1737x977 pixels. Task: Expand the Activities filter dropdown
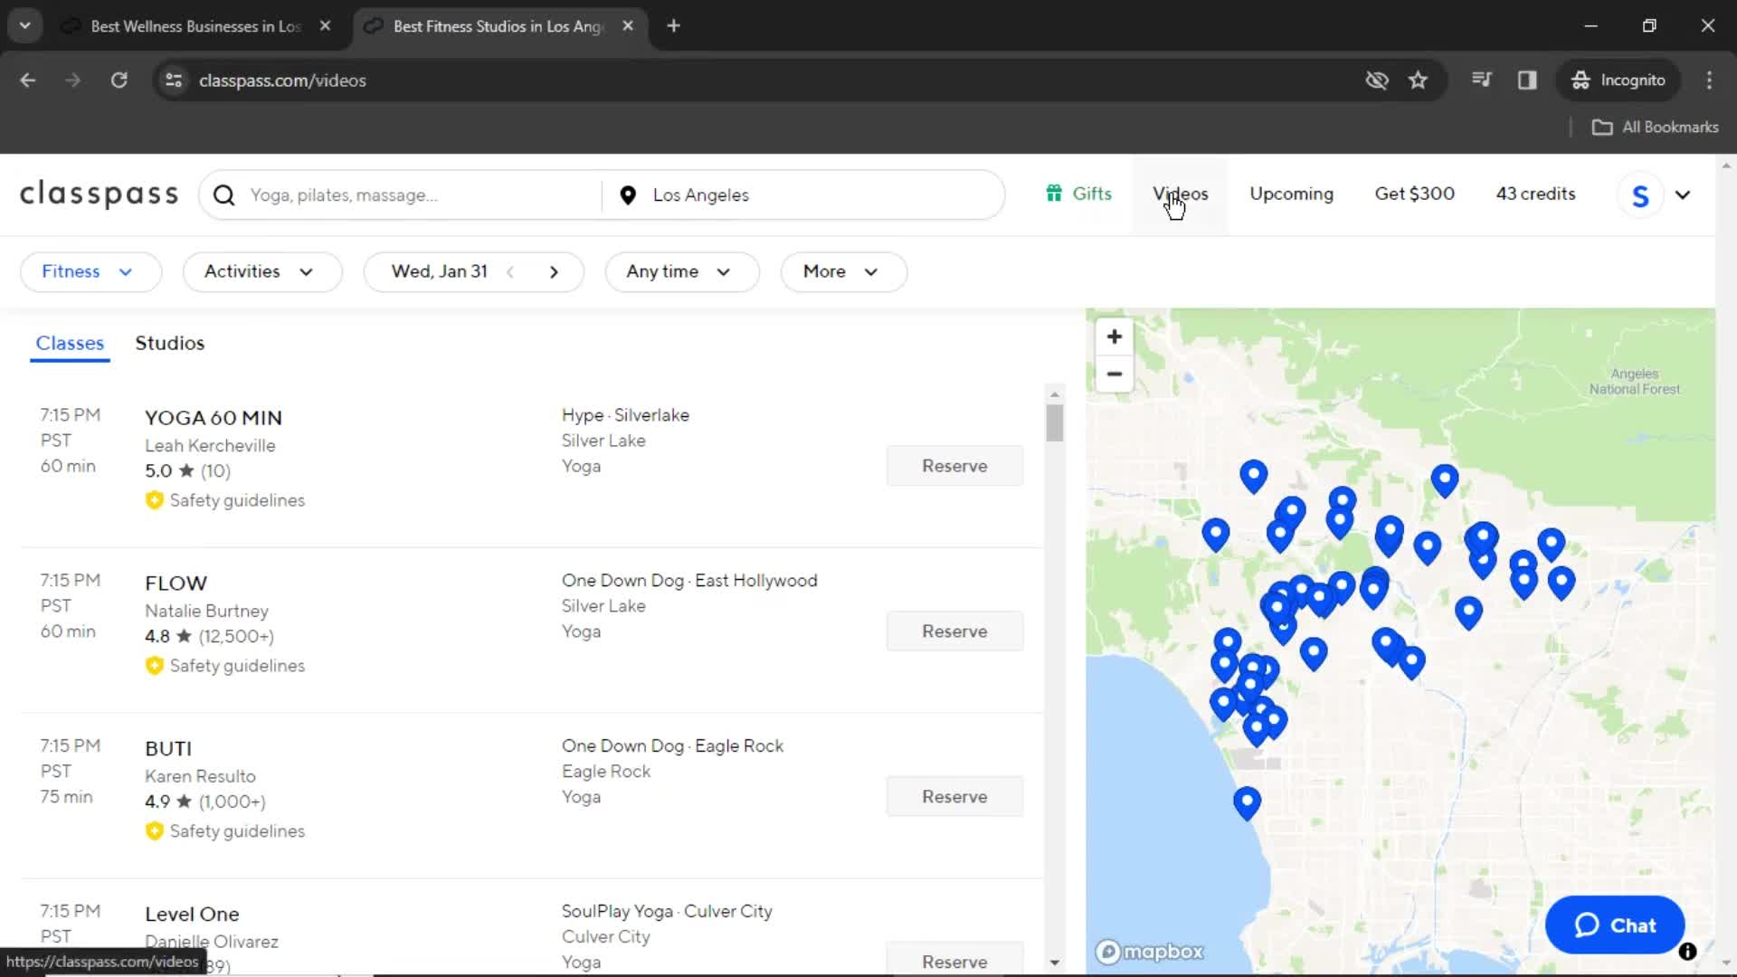click(x=262, y=272)
